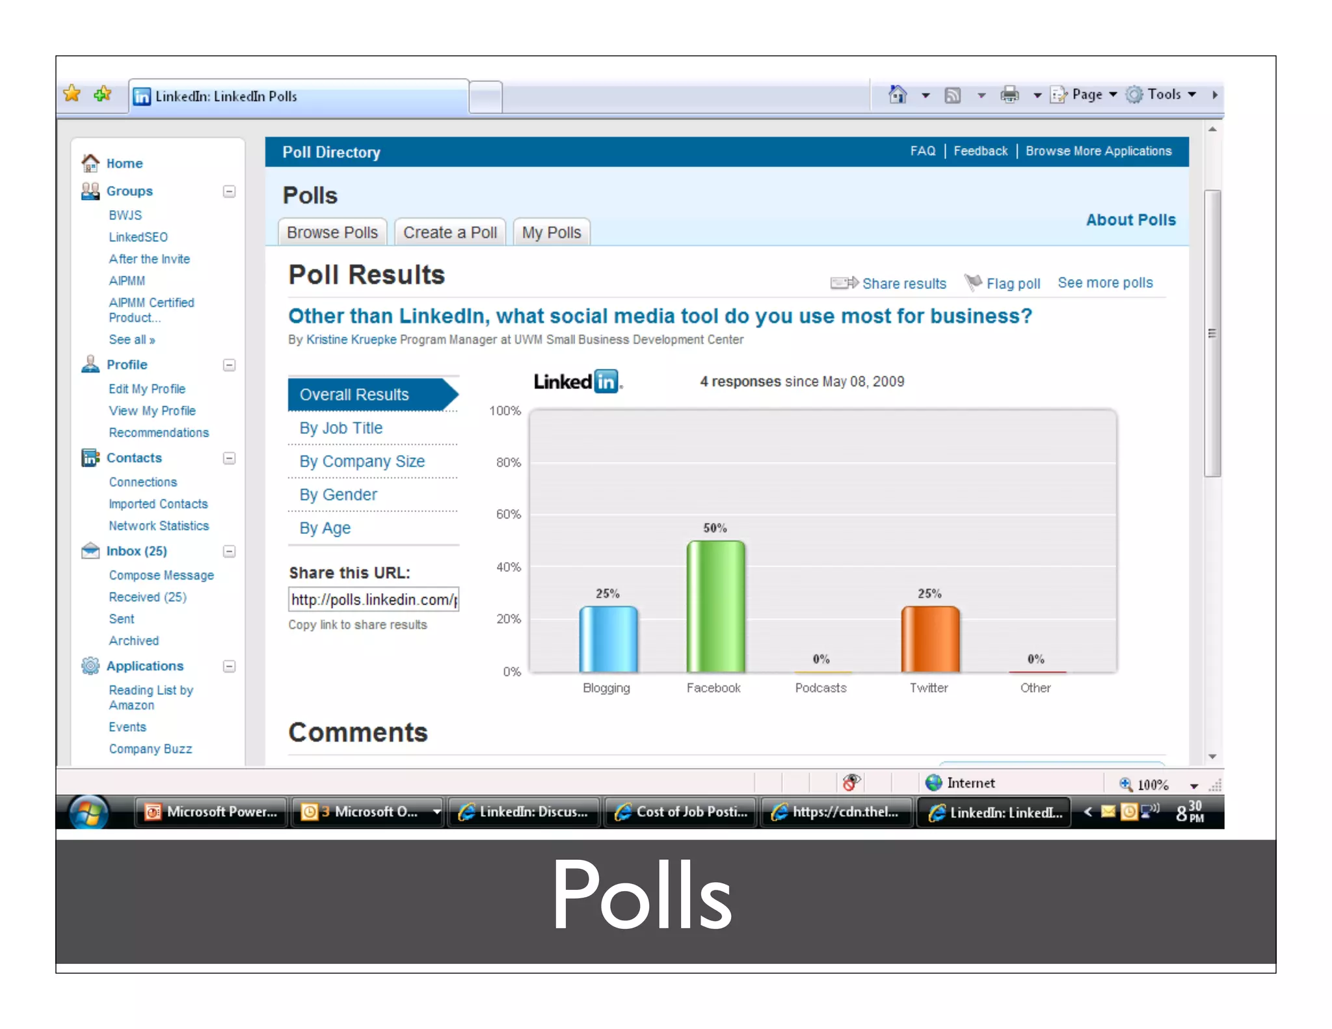Click the Favorites star icon

coord(72,94)
